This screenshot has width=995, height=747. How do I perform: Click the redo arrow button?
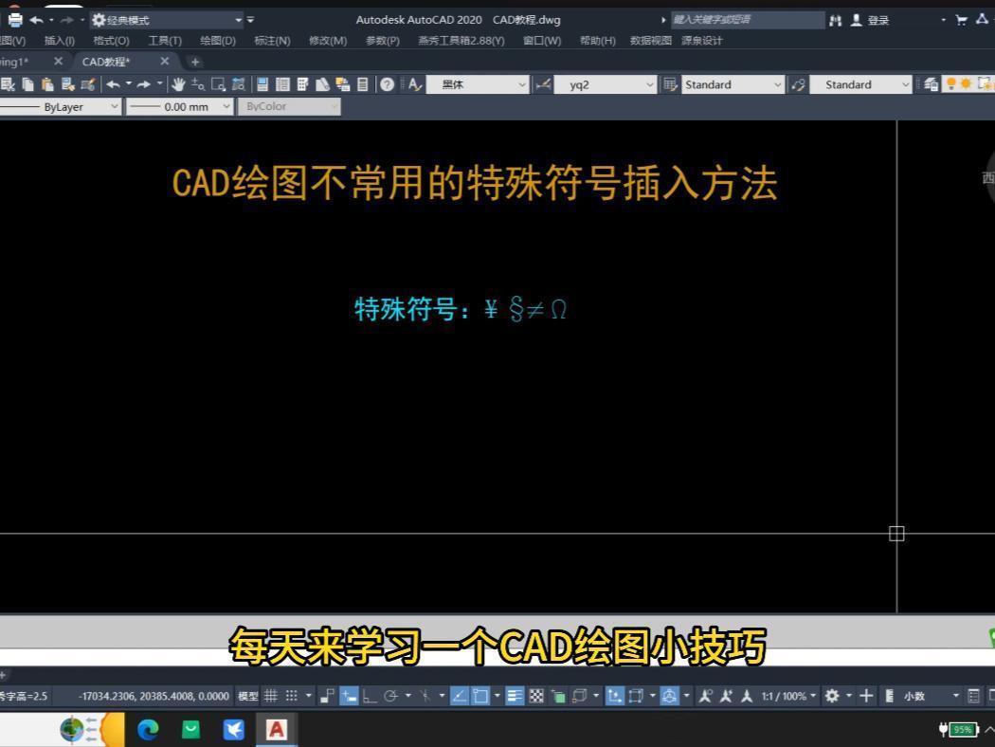tap(144, 84)
